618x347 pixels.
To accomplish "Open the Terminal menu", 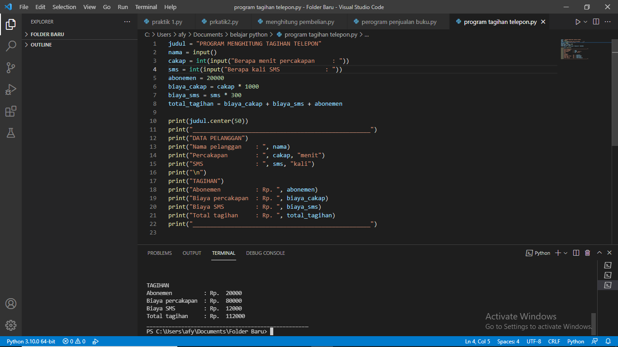I will (x=146, y=7).
